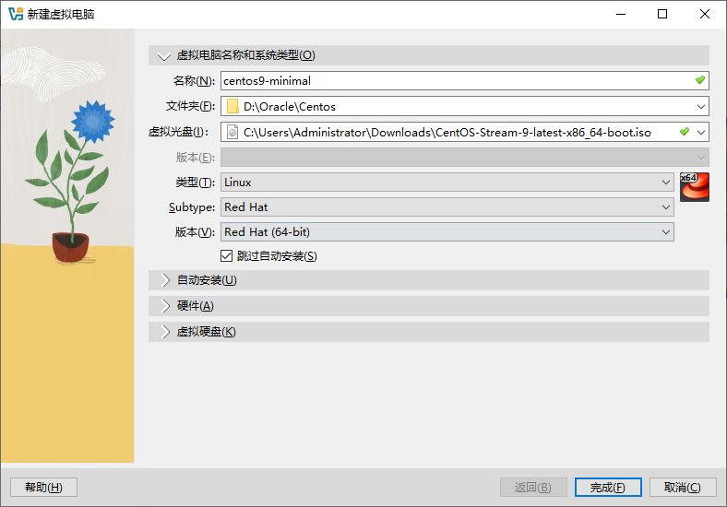
Task: Open the folder path dropdown arrow
Action: (701, 107)
